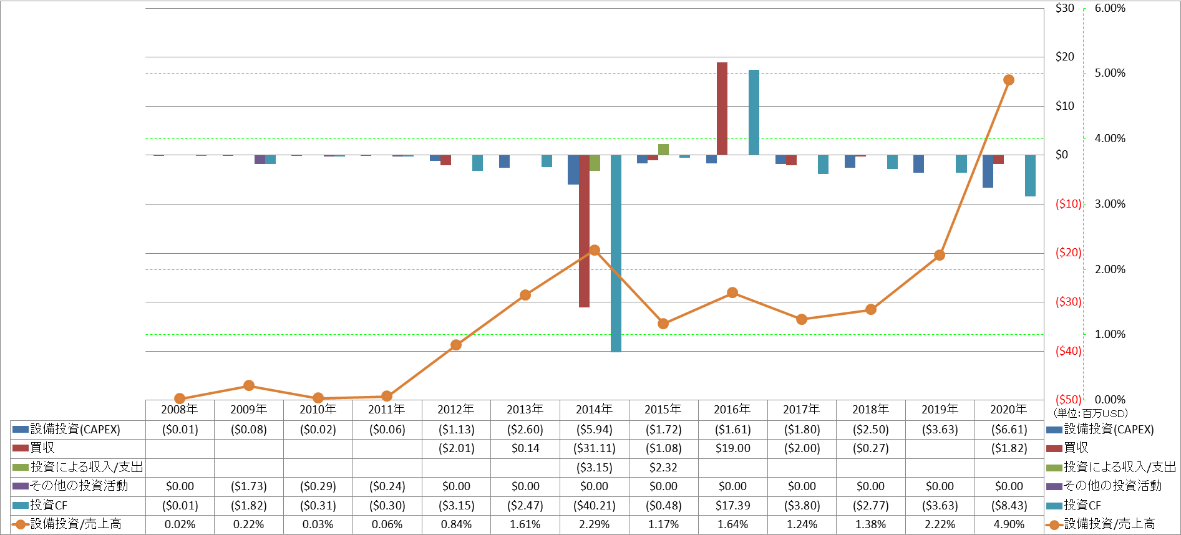Select 投資による収入/支出 in the right-side legend

pyautogui.click(x=1111, y=467)
